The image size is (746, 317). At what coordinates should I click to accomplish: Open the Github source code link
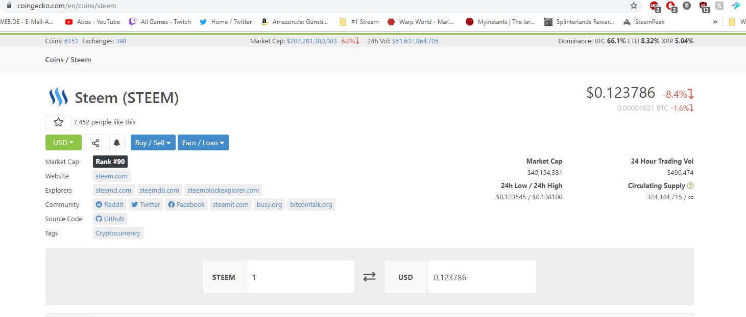tap(110, 219)
